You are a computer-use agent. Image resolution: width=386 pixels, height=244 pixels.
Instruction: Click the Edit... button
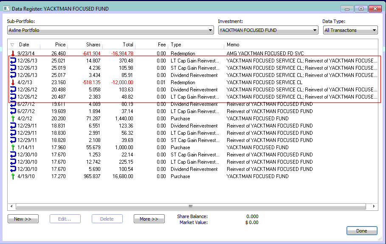tap(65, 219)
